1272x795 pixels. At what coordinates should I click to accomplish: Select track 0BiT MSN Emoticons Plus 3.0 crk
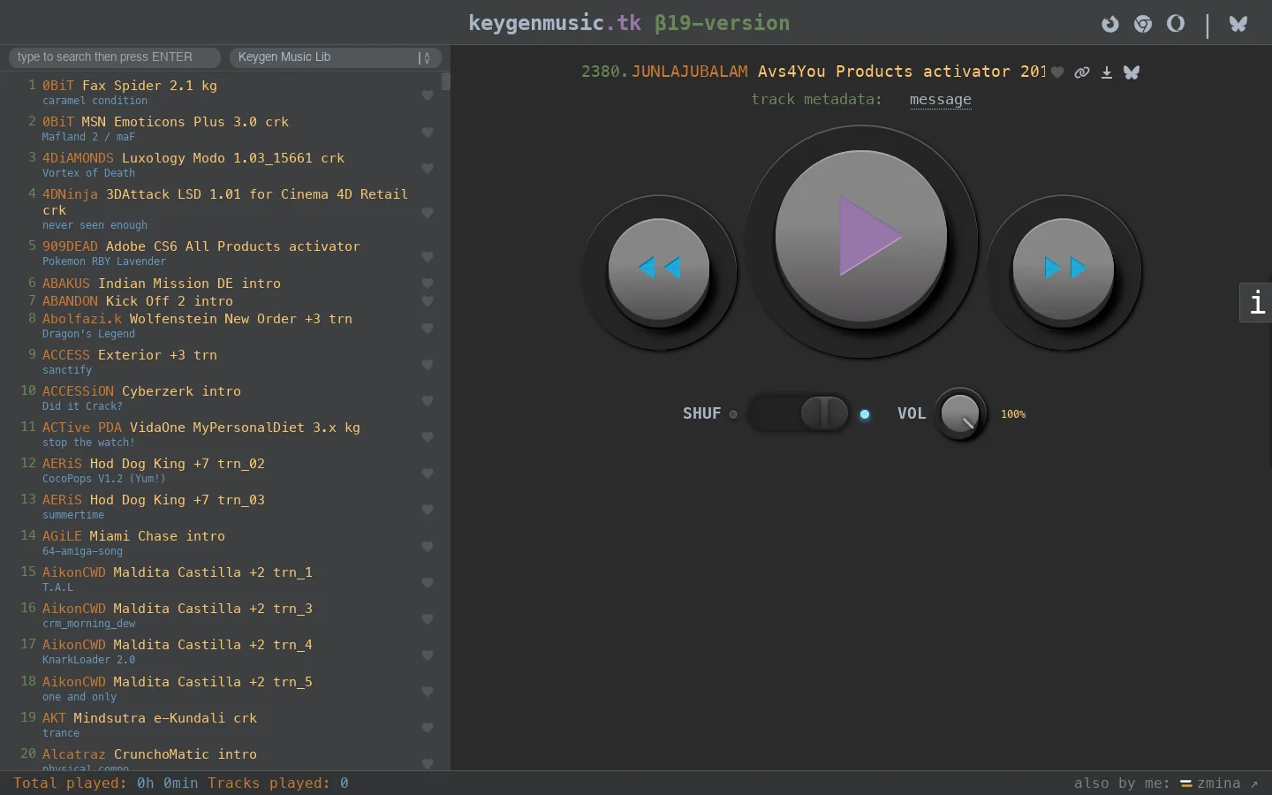pos(165,122)
